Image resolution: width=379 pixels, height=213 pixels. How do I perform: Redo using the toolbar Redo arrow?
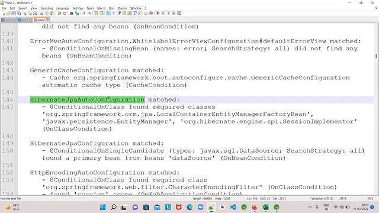tap(65, 13)
